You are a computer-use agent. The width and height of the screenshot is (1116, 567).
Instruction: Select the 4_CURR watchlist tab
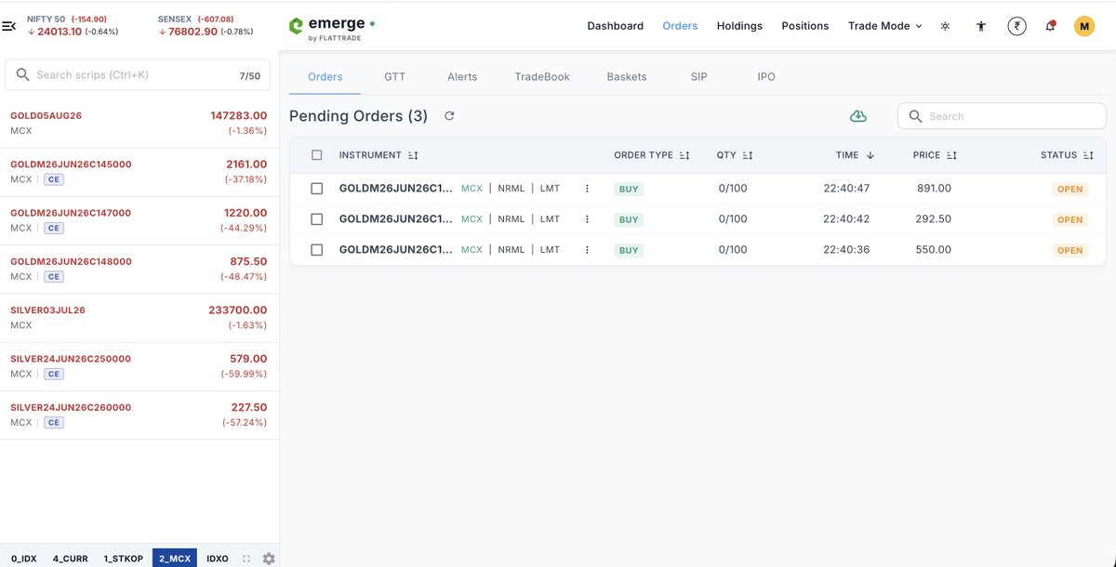[70, 559]
